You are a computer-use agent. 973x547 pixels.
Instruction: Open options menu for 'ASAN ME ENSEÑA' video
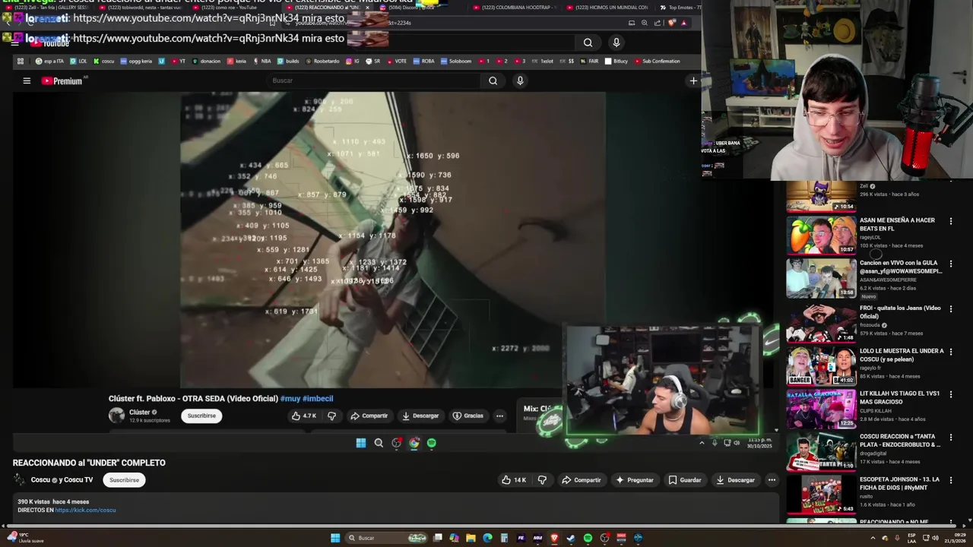(x=951, y=221)
